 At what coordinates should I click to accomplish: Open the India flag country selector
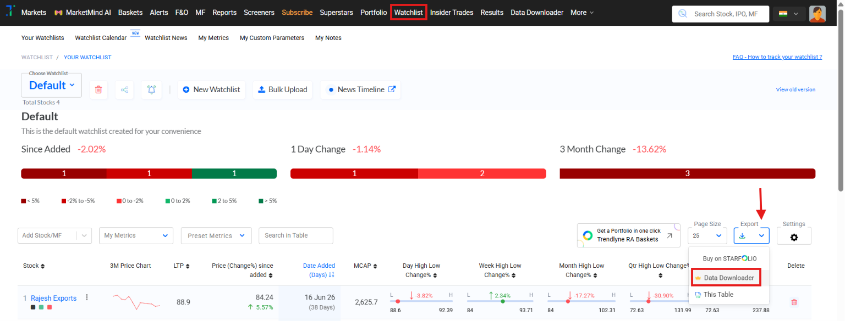click(789, 14)
